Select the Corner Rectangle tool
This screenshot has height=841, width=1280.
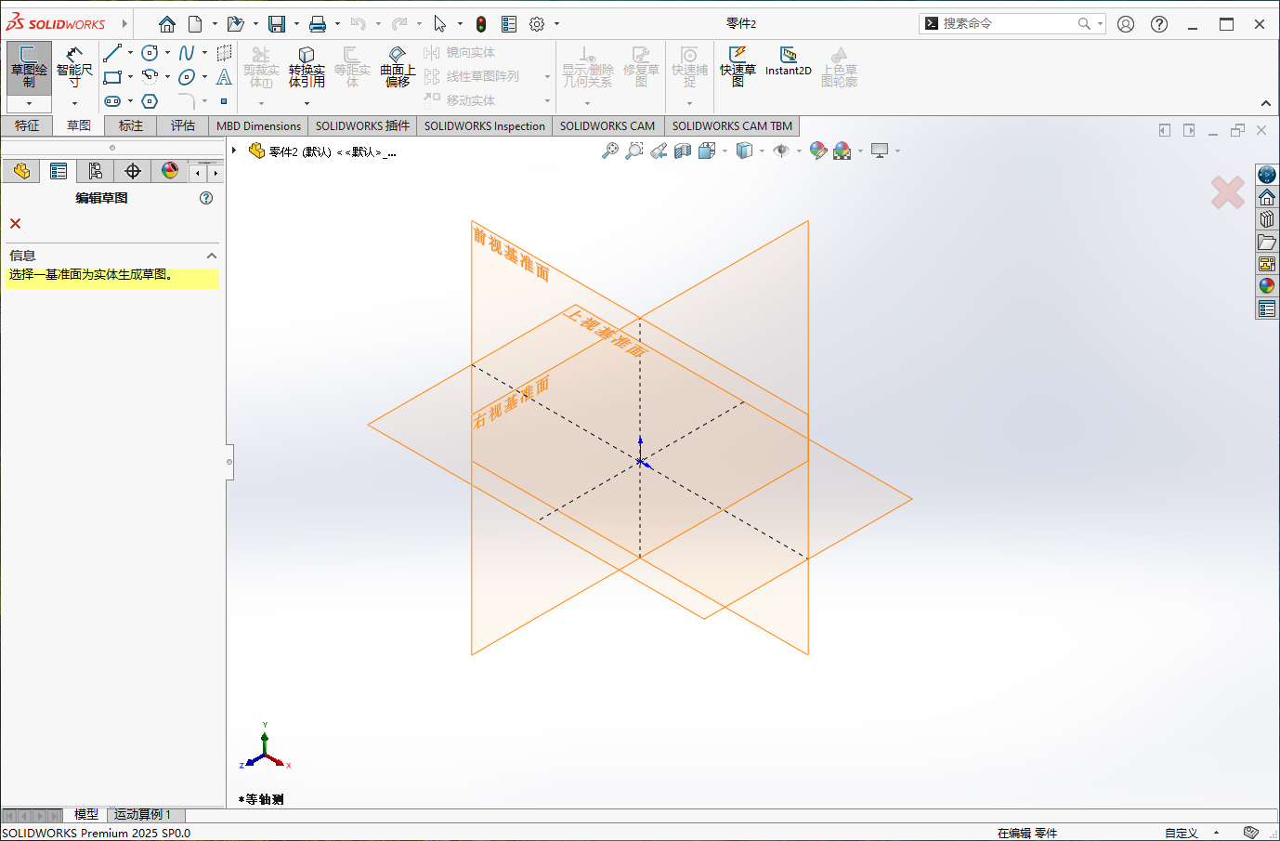[x=112, y=77]
